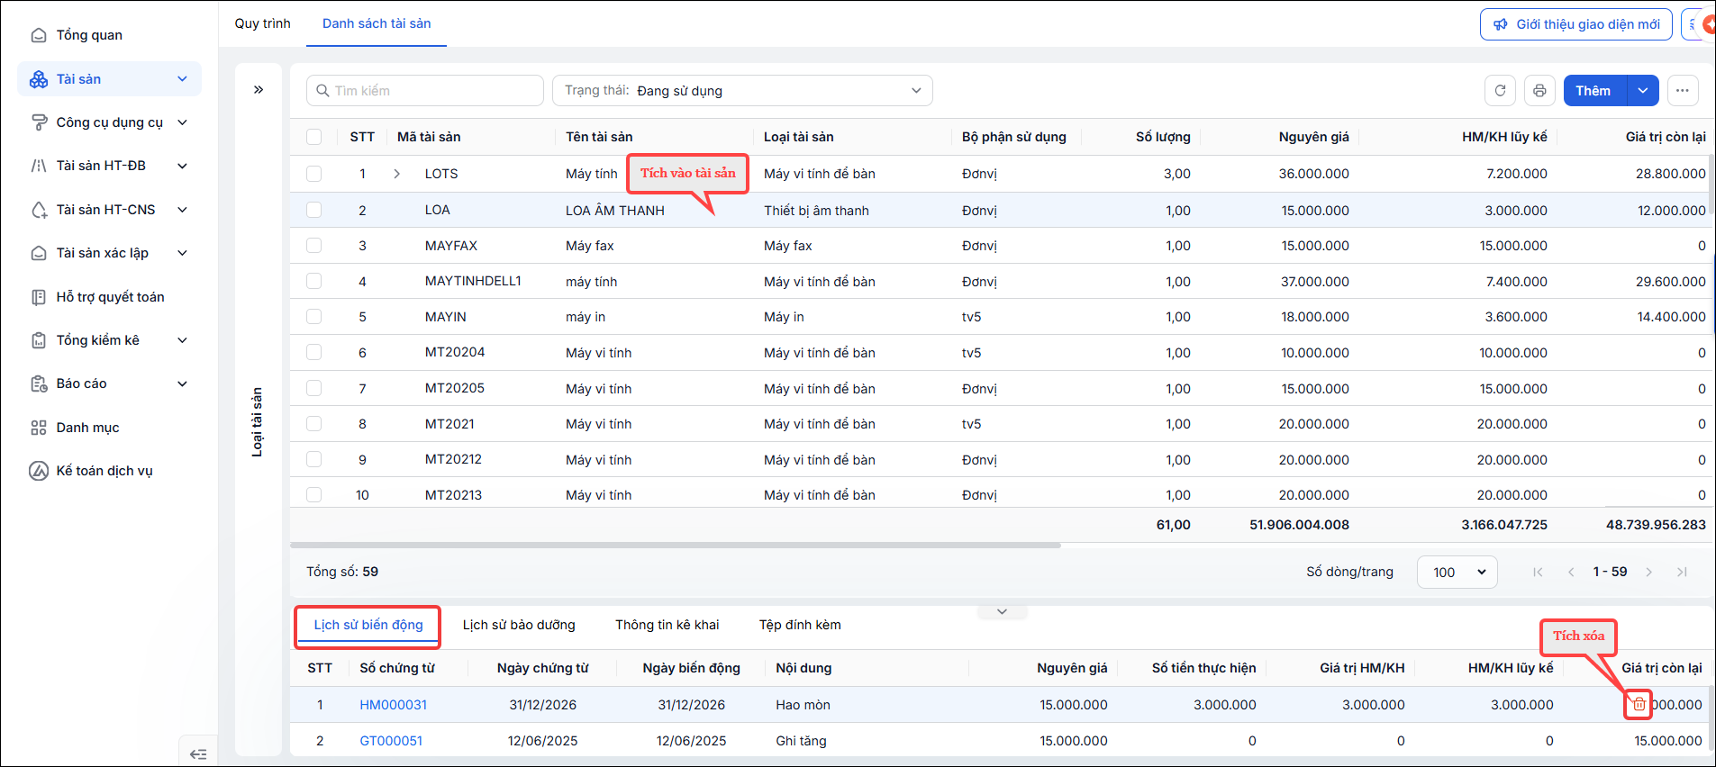Screen dimensions: 1716x767
Task: Change the rows-per-page 100 selector
Action: 1457,572
